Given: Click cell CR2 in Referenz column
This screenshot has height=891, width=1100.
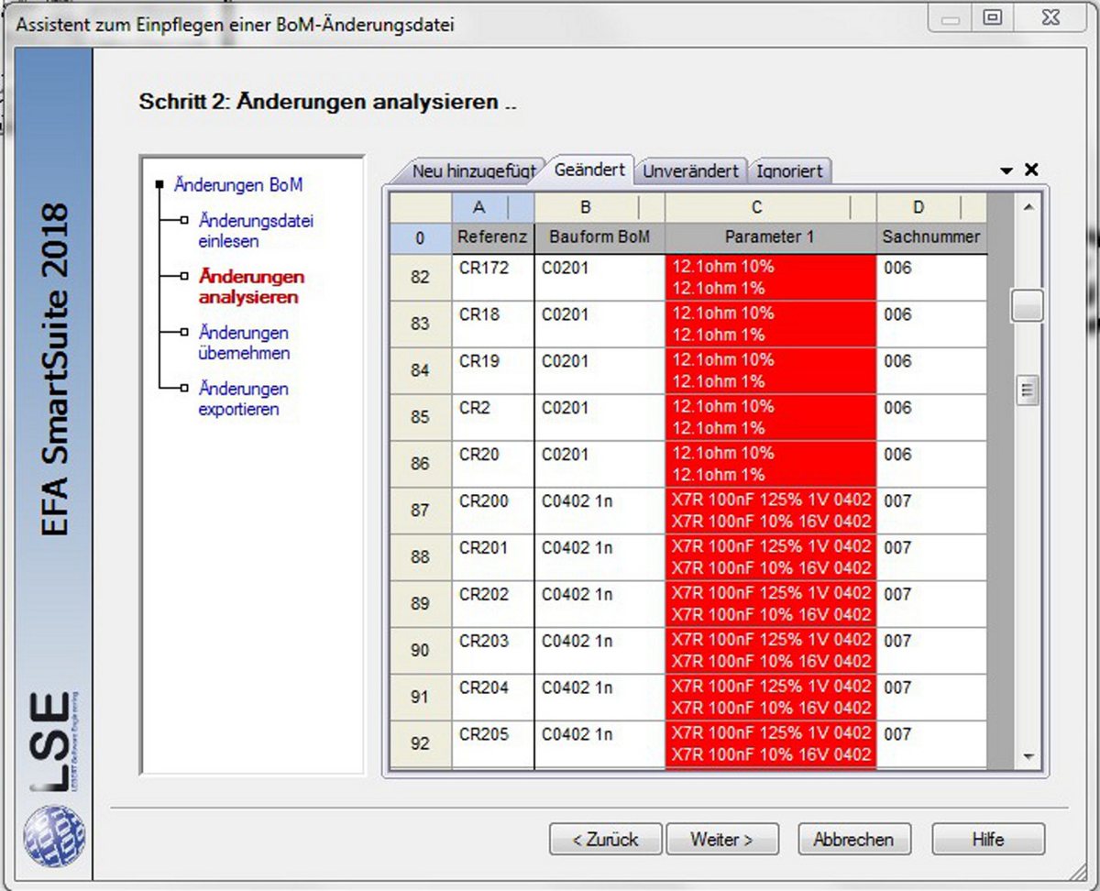Looking at the screenshot, I should [x=493, y=417].
